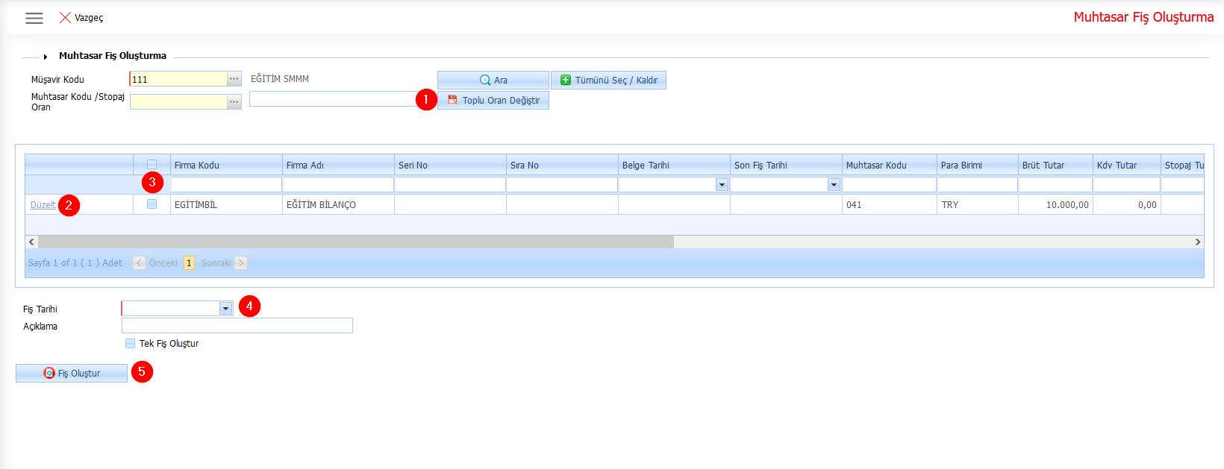1224x469 pixels.
Task: Click Toplu Oran Değiştir button
Action: [493, 101]
